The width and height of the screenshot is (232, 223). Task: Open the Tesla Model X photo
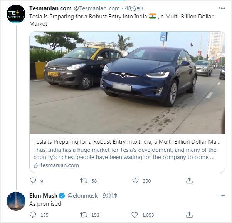127,82
